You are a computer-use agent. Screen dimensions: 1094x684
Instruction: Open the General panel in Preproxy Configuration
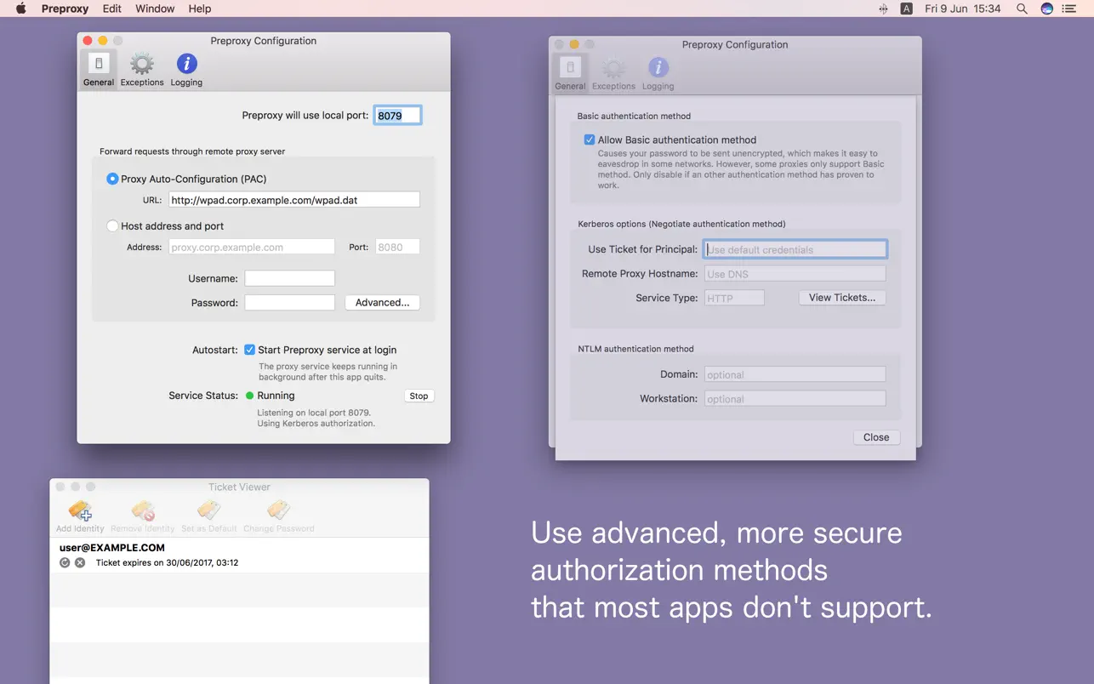point(98,67)
